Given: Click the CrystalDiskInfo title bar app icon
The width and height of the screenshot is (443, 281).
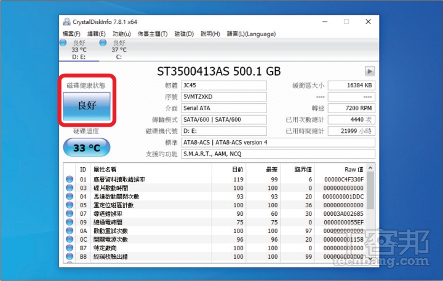Looking at the screenshot, I should (66, 22).
